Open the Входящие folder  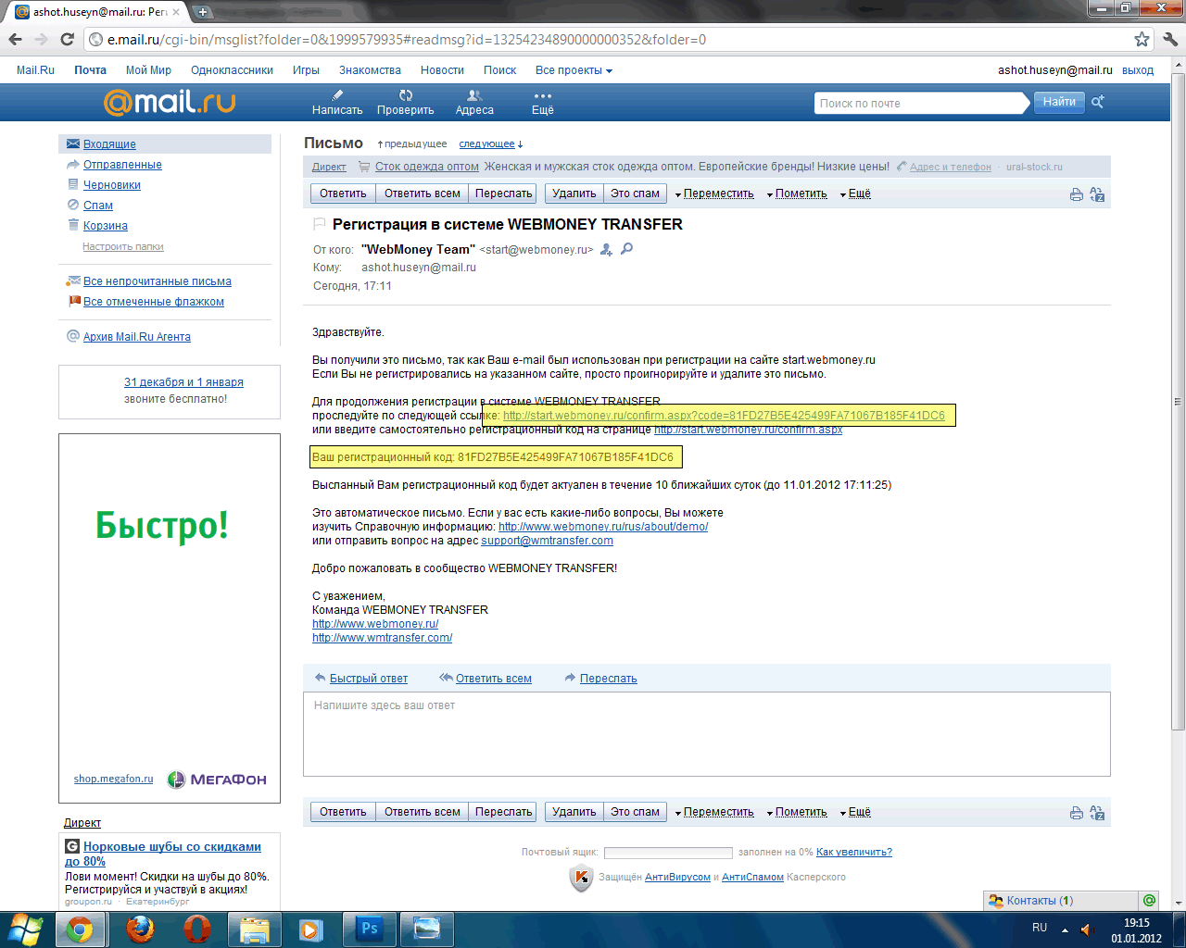109,144
